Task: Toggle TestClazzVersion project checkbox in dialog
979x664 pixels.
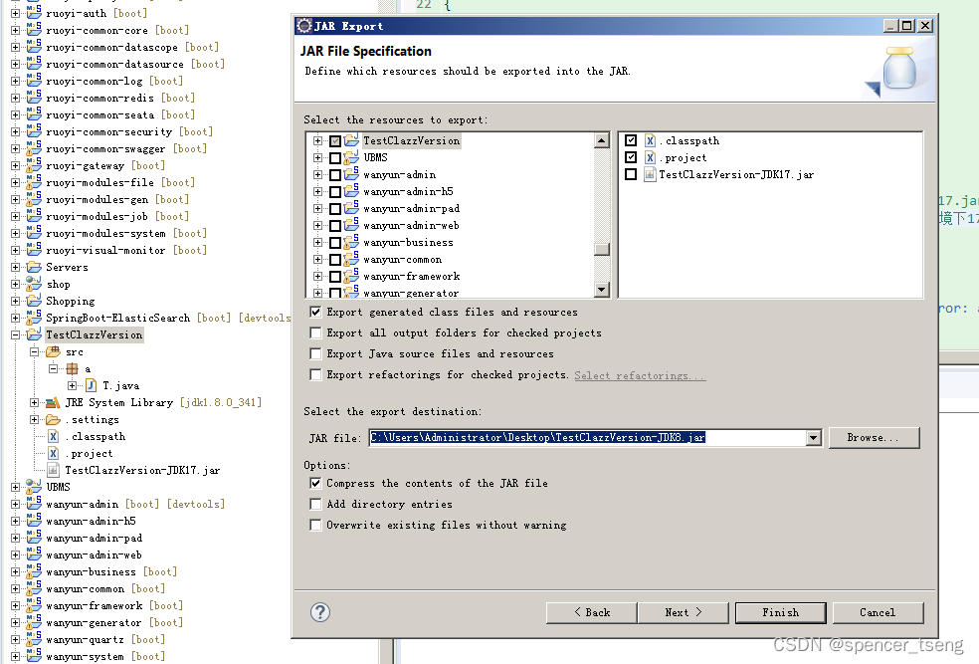Action: tap(335, 141)
